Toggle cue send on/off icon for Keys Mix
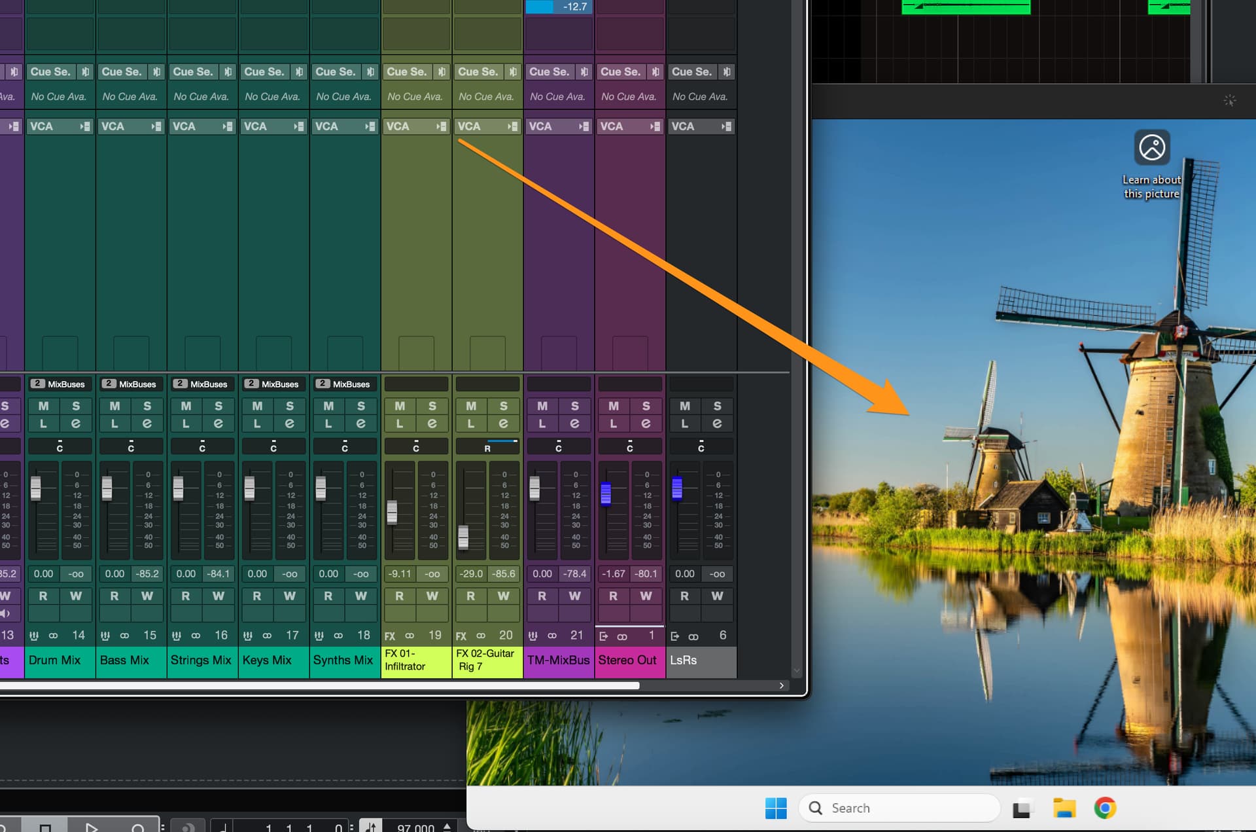 coord(299,71)
